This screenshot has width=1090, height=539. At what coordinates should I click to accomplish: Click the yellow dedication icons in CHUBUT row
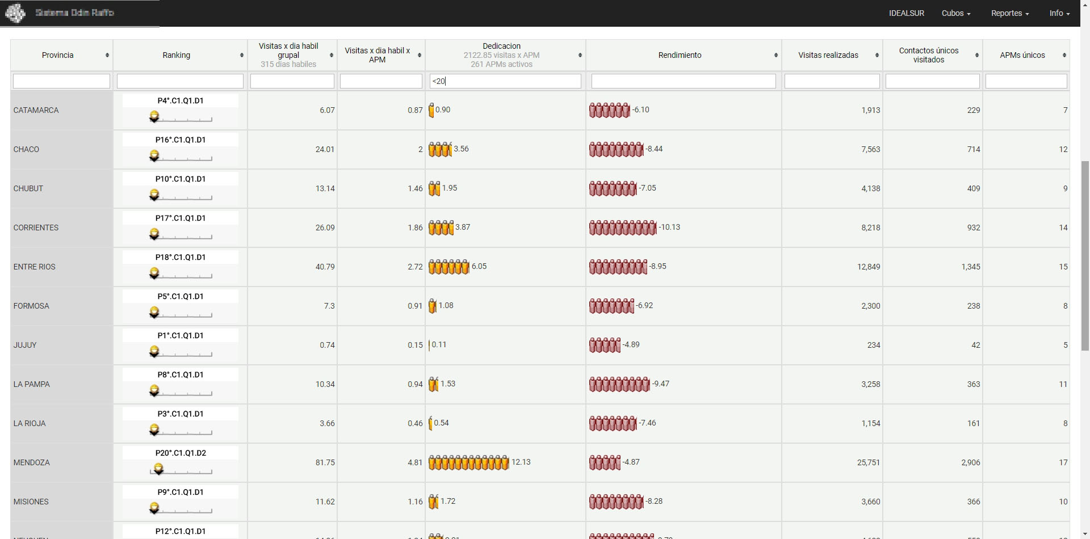(x=434, y=188)
